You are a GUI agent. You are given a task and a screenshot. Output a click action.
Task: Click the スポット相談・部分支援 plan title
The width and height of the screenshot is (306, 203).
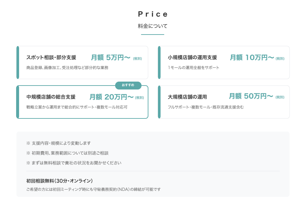[x=51, y=58]
